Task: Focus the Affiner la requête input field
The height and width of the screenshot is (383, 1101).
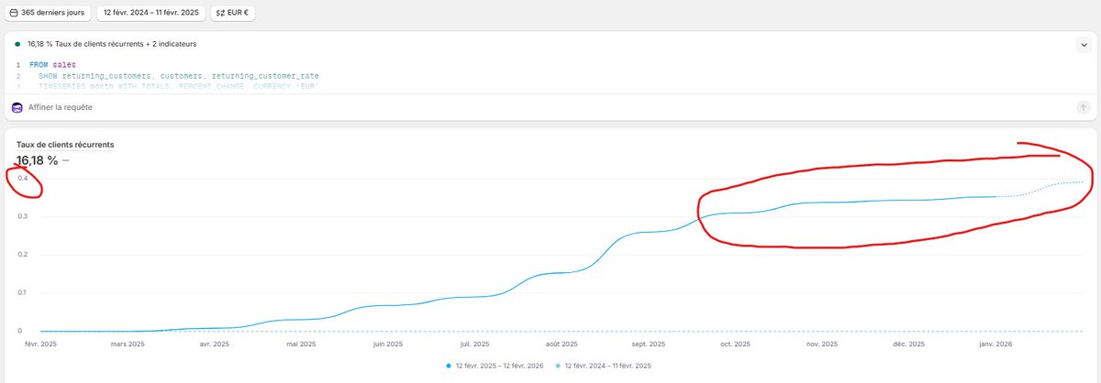Action: pyautogui.click(x=550, y=107)
